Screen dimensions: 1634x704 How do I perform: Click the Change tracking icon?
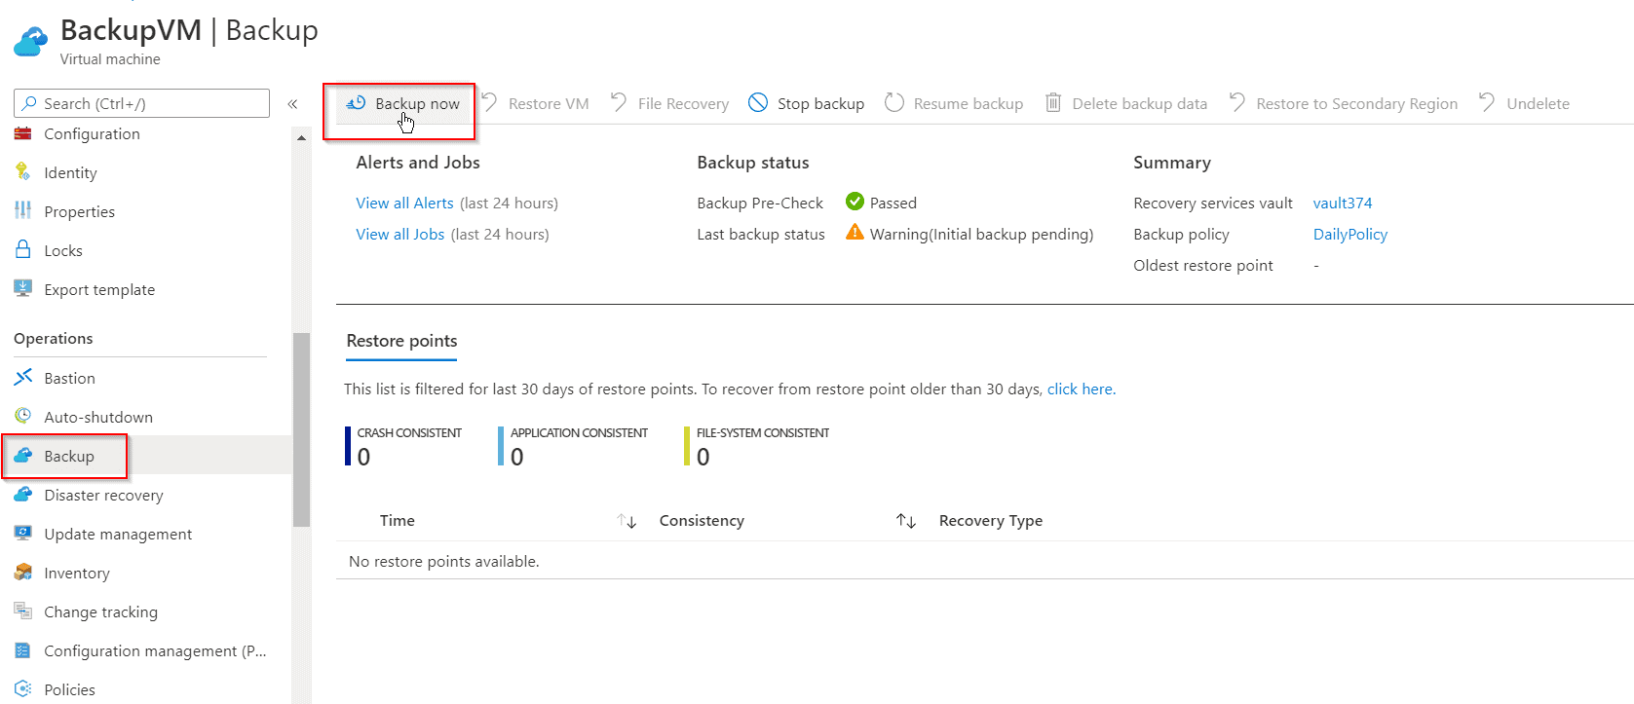[23, 611]
